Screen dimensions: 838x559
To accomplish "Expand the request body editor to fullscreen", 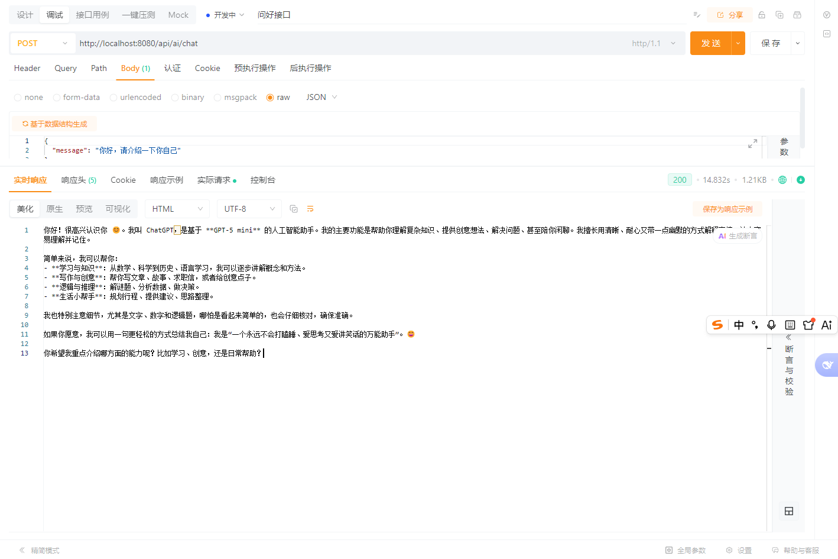I will point(752,144).
